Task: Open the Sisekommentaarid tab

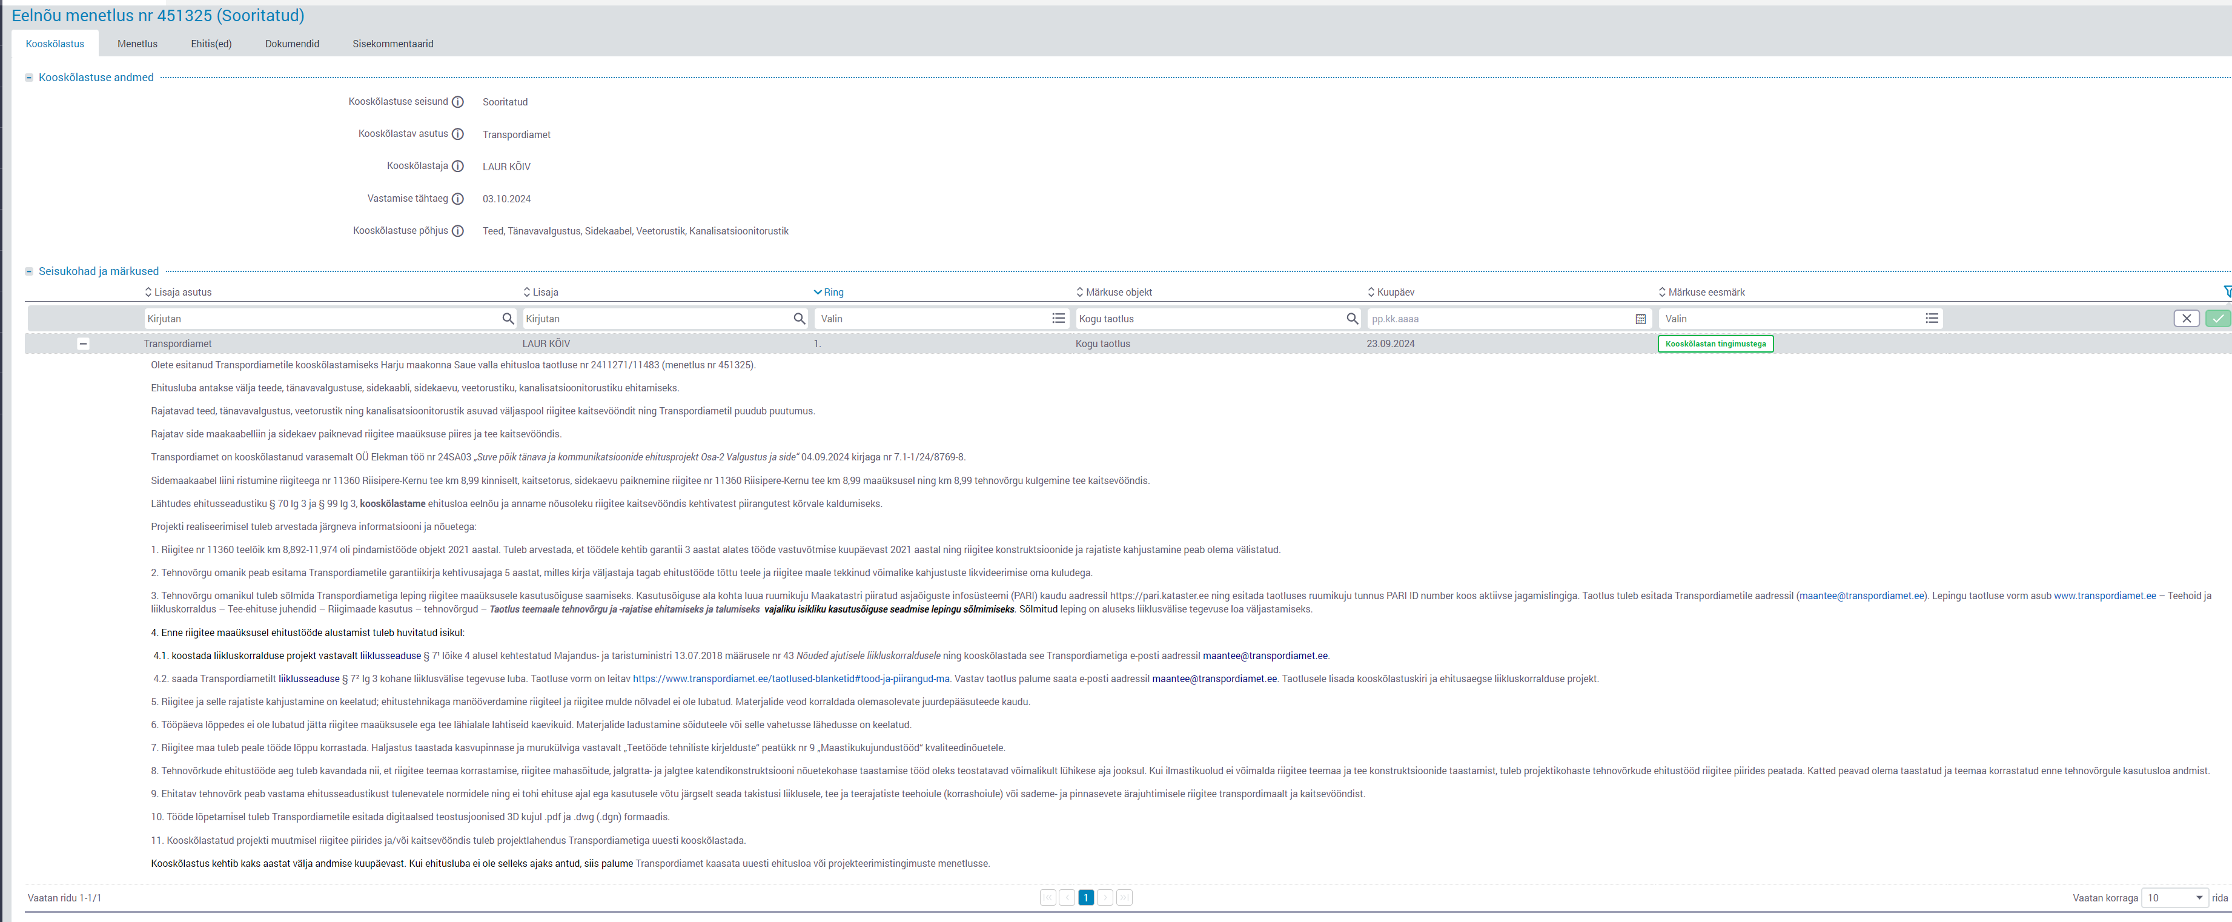Action: point(392,44)
